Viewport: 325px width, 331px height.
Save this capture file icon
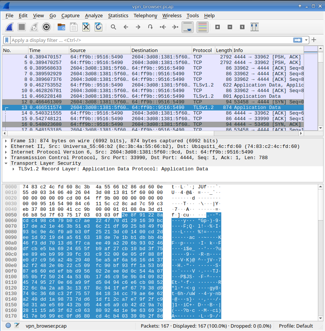pyautogui.click(x=74, y=27)
